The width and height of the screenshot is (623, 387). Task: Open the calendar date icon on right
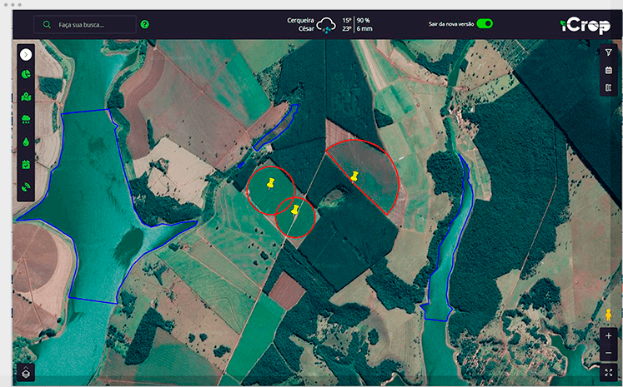point(608,70)
